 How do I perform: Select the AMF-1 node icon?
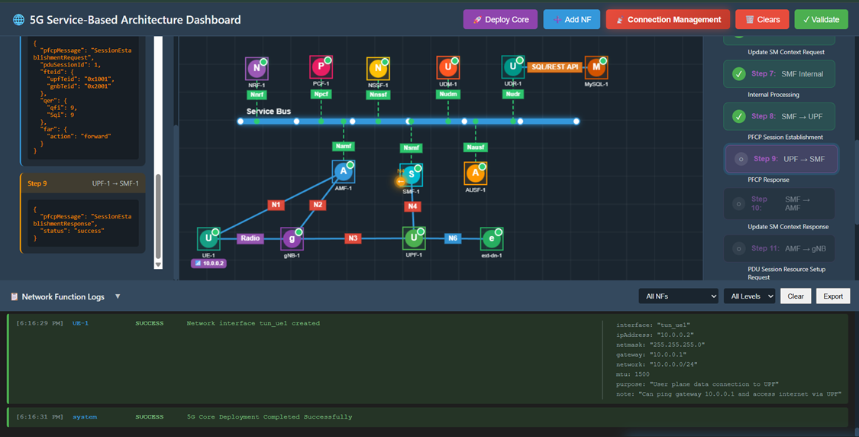[344, 171]
